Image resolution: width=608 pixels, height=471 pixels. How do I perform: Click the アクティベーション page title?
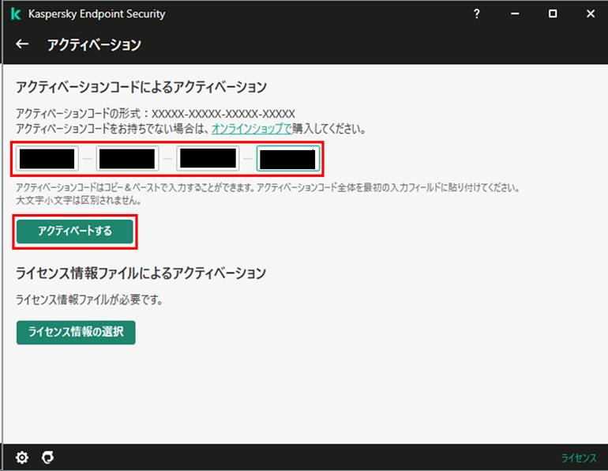(94, 44)
